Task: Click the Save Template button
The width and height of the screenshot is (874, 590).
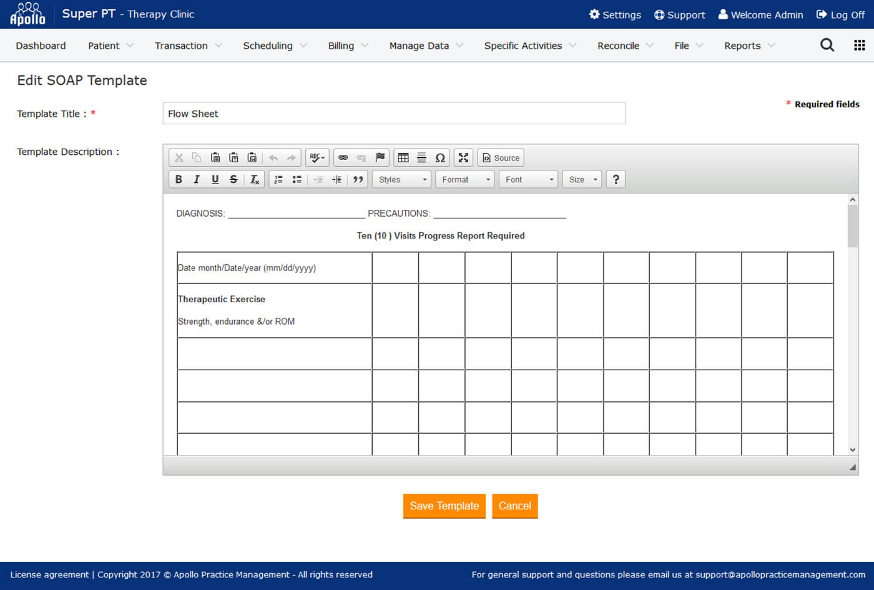Action: (x=444, y=506)
